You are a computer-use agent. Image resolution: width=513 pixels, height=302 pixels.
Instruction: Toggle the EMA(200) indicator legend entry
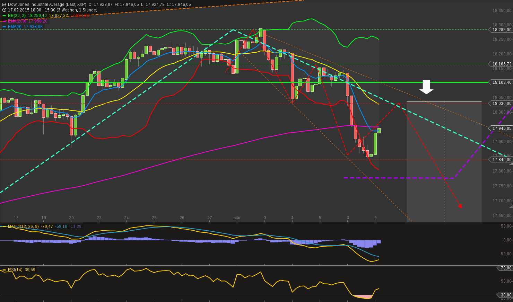(17, 21)
